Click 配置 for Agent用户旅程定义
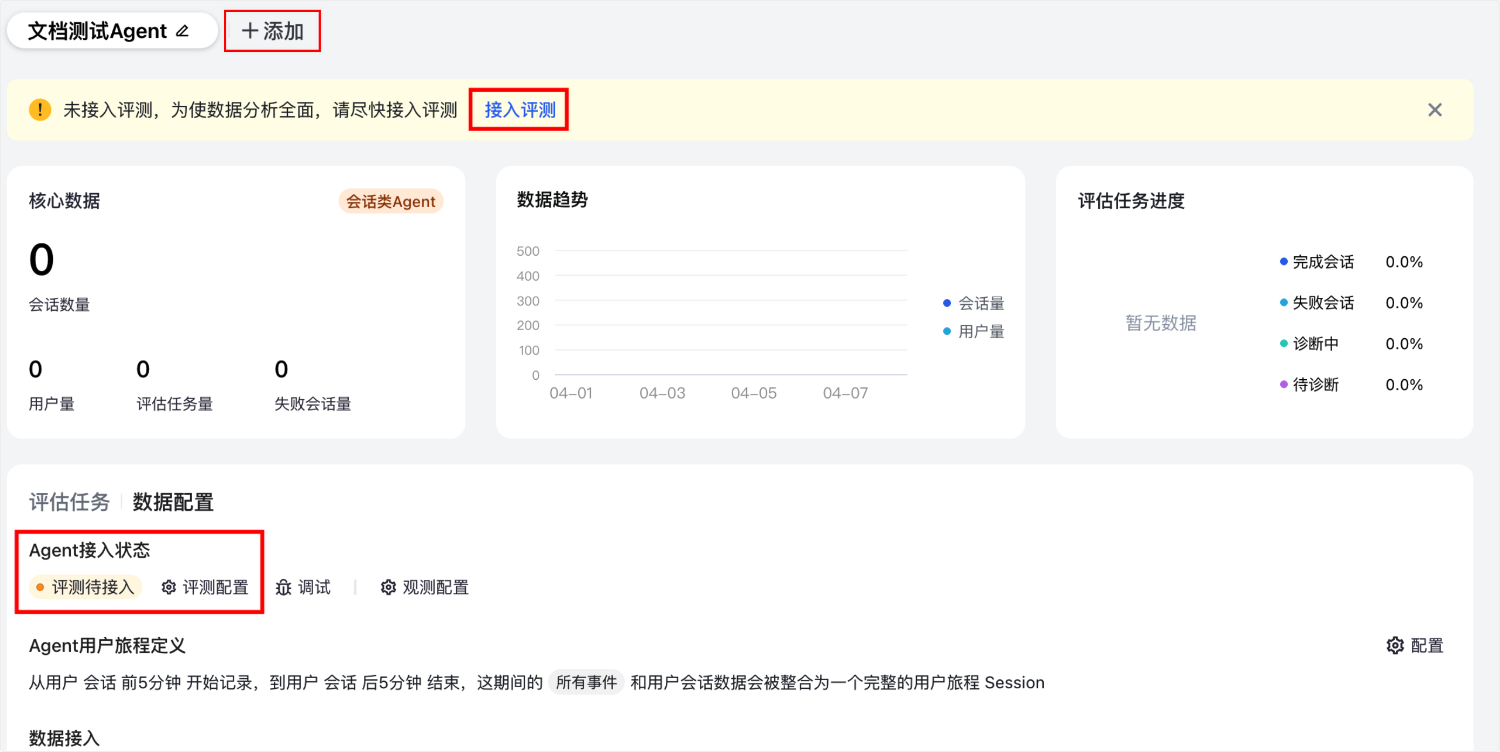The image size is (1500, 752). click(1415, 646)
